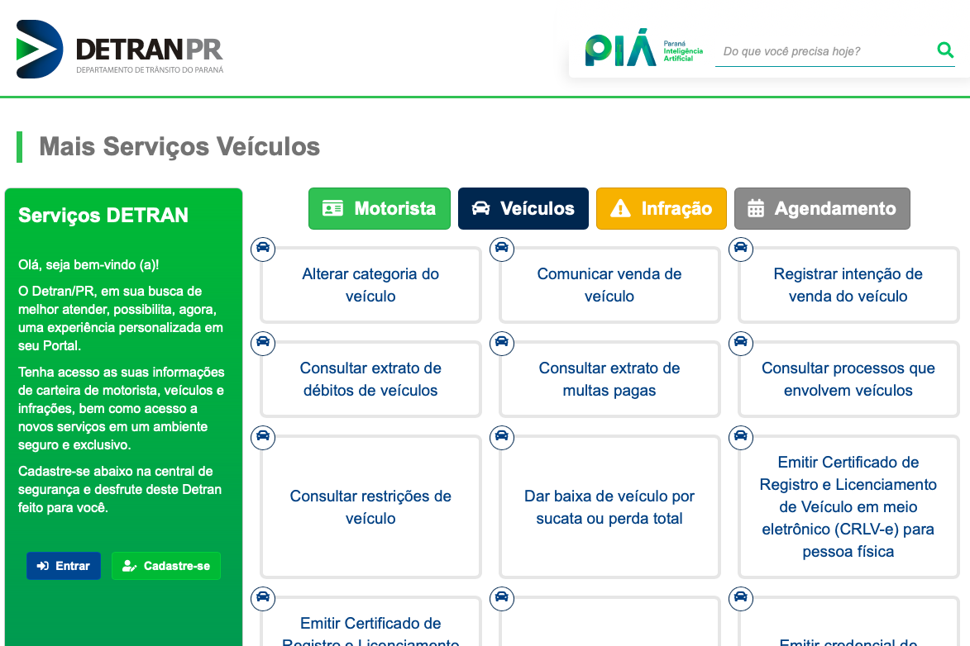Viewport: 970px width, 646px height.
Task: Click car icon above Alterar categoria do veículo
Action: tap(263, 249)
